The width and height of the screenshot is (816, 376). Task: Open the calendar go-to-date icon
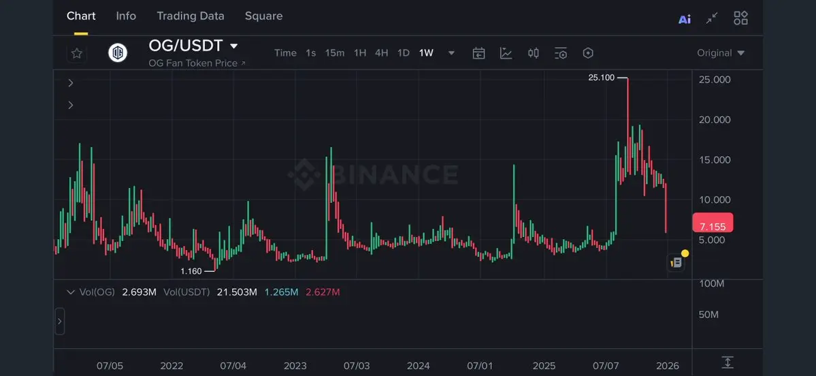478,53
